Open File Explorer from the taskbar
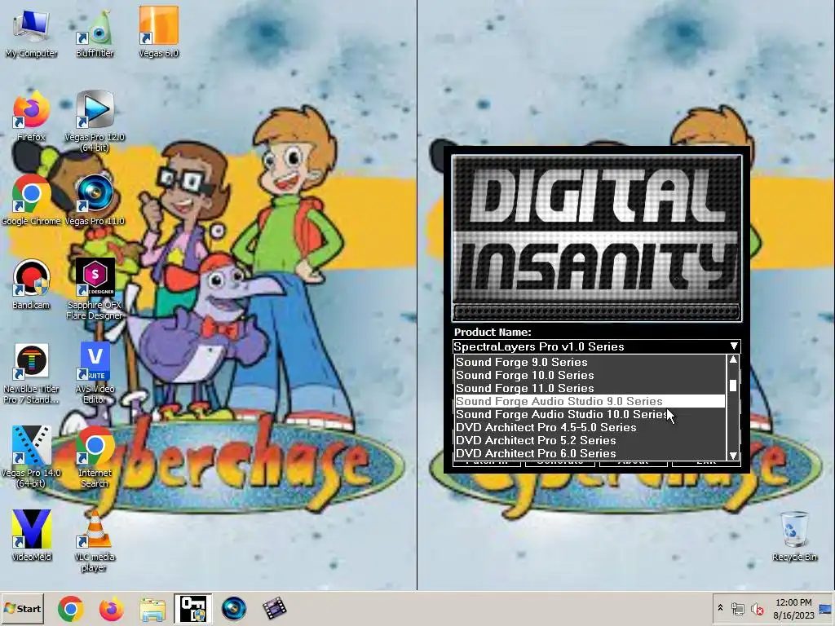The image size is (835, 626). click(x=152, y=610)
